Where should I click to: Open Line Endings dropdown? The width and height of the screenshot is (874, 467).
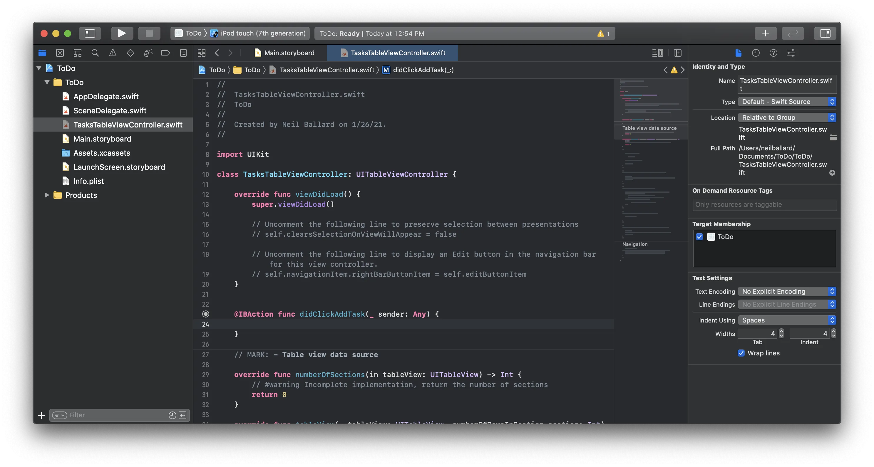click(787, 304)
